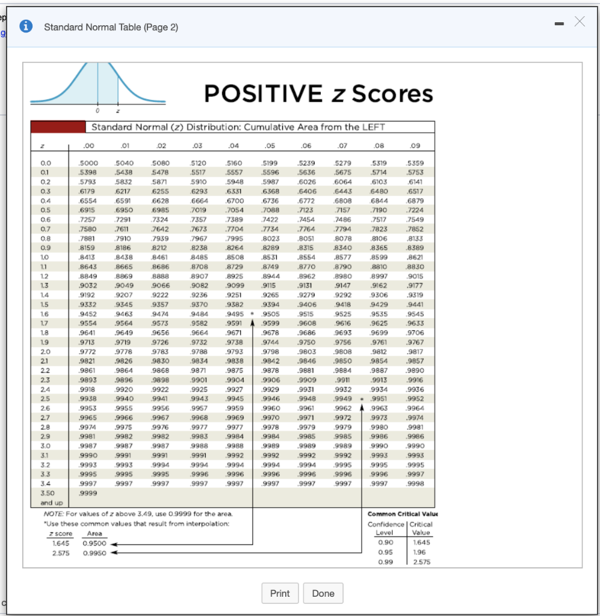
Task: Click confidence level 0.95
Action: 386,552
